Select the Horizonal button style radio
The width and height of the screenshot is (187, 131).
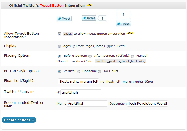(x=78, y=71)
